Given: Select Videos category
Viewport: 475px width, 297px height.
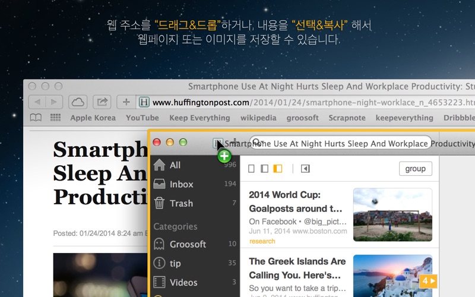Looking at the screenshot, I should tap(195, 282).
